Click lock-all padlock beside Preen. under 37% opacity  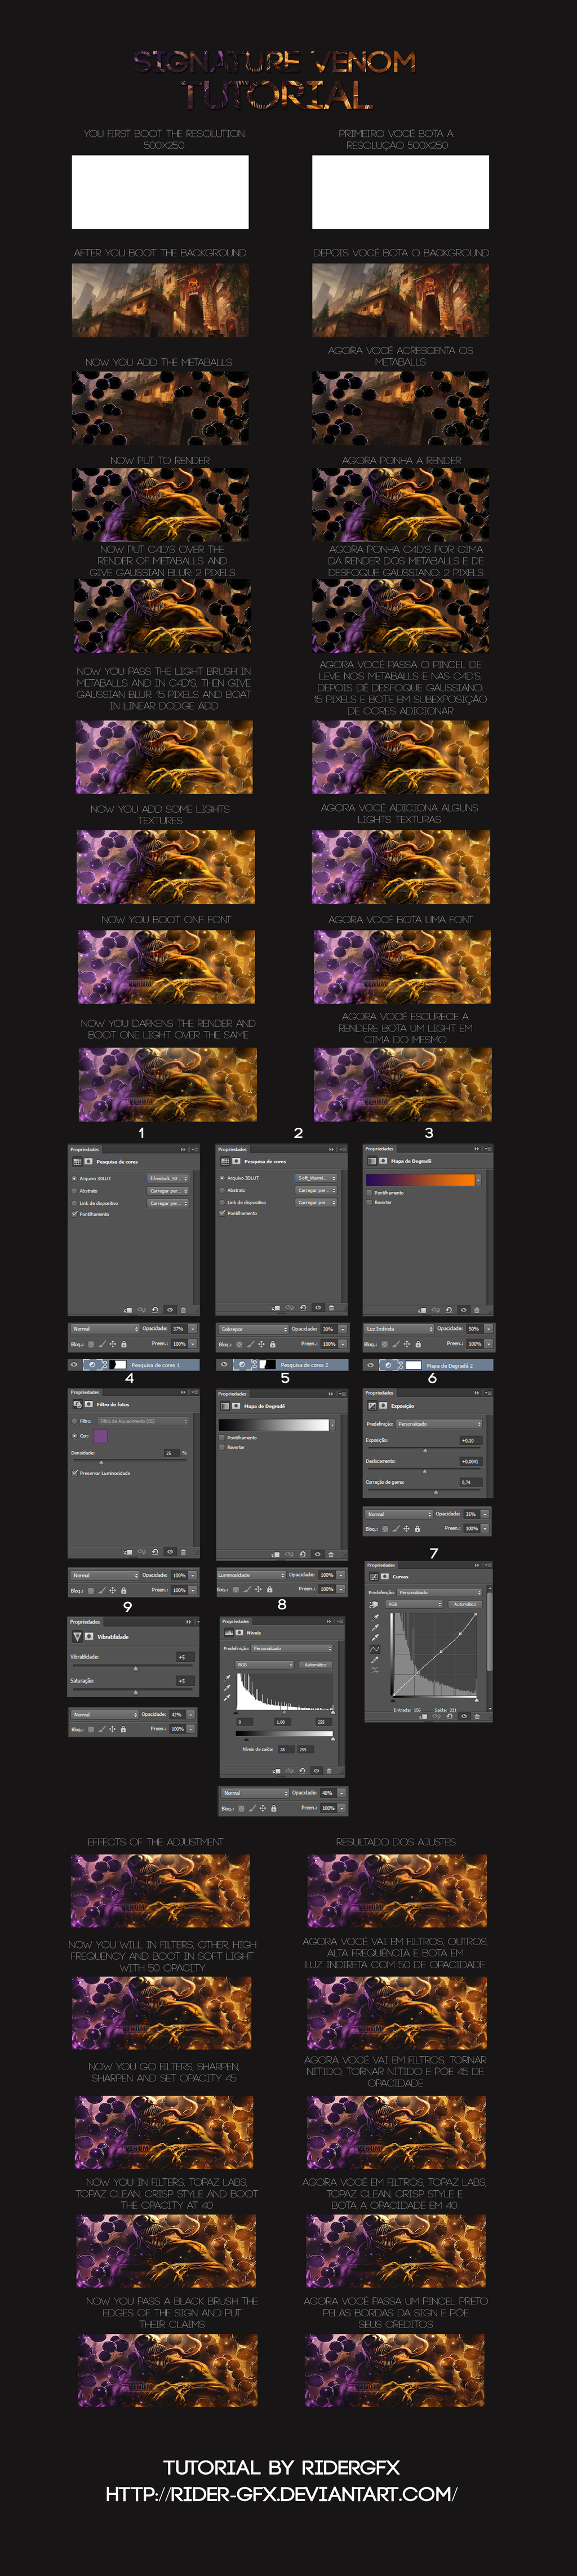[x=124, y=1344]
